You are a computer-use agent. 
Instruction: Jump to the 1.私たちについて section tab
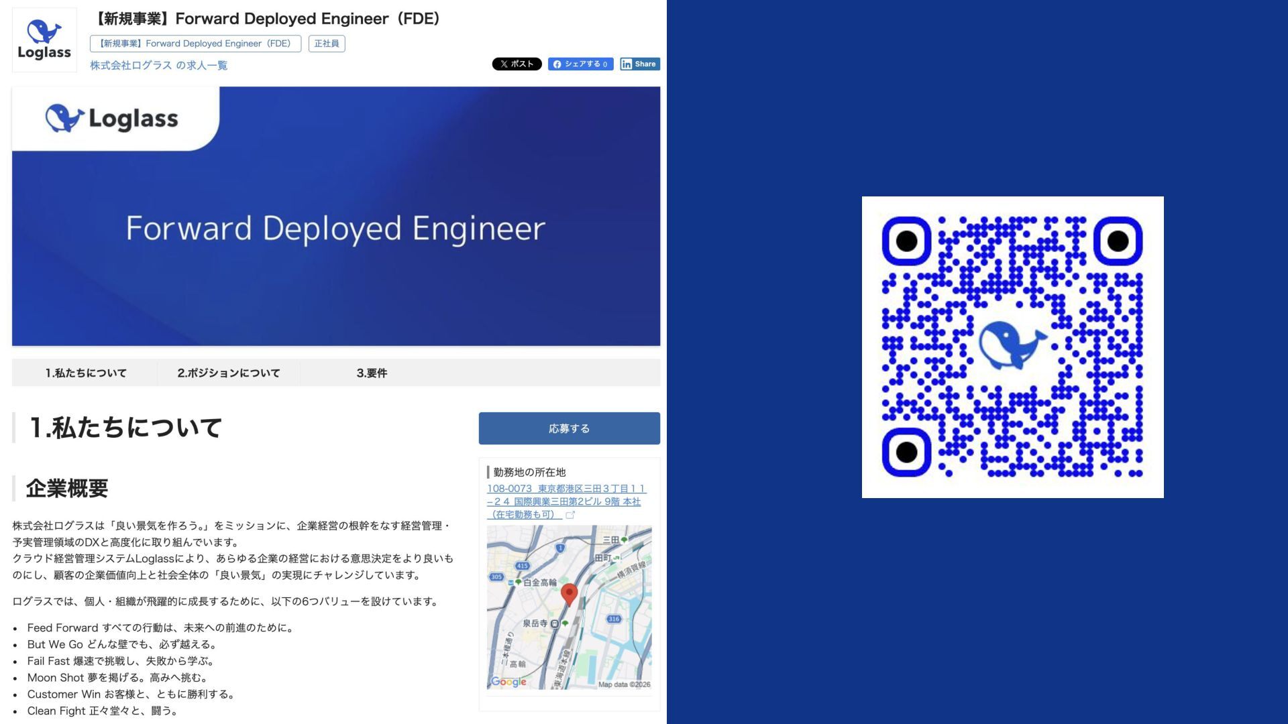point(86,373)
